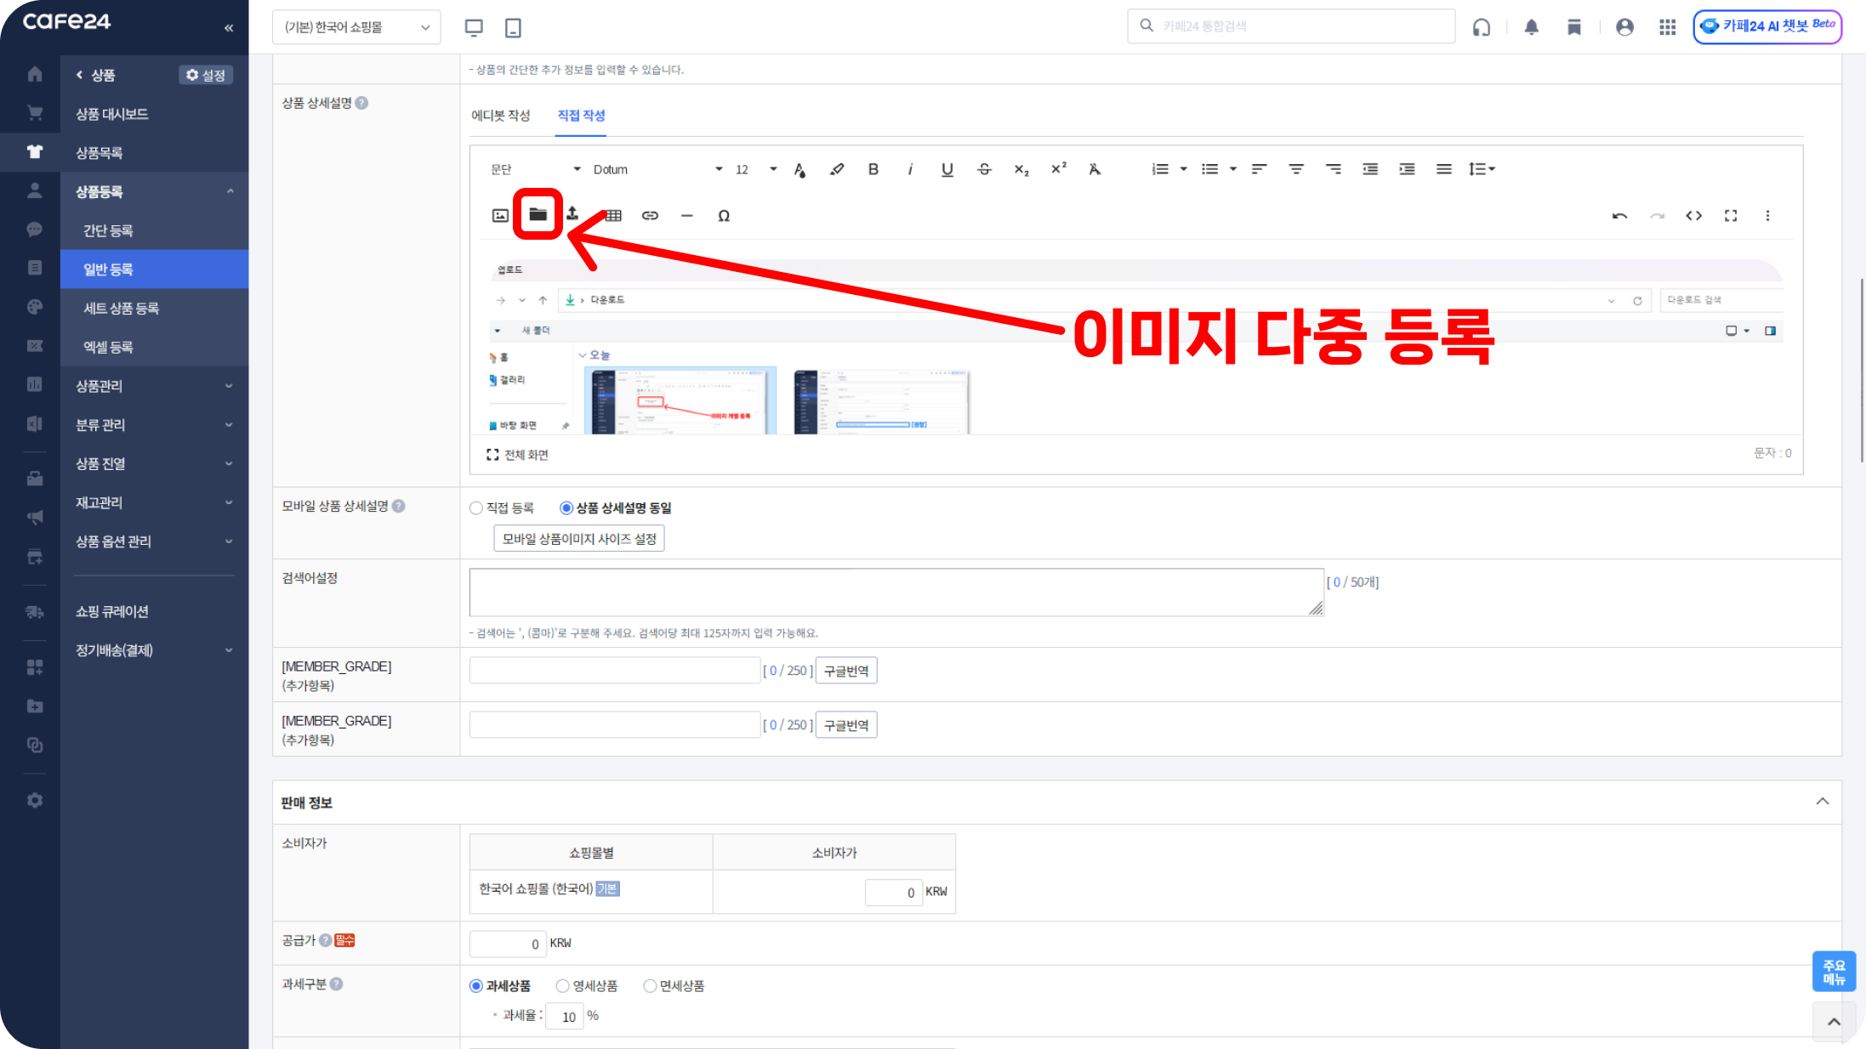Open HTML source code view icon
This screenshot has height=1049, width=1866.
[1693, 216]
